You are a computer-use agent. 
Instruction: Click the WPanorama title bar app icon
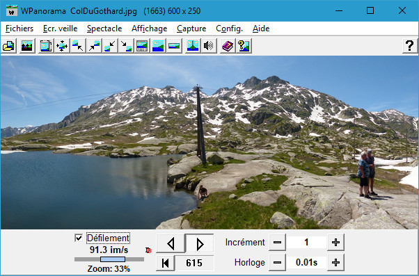pyautogui.click(x=12, y=10)
